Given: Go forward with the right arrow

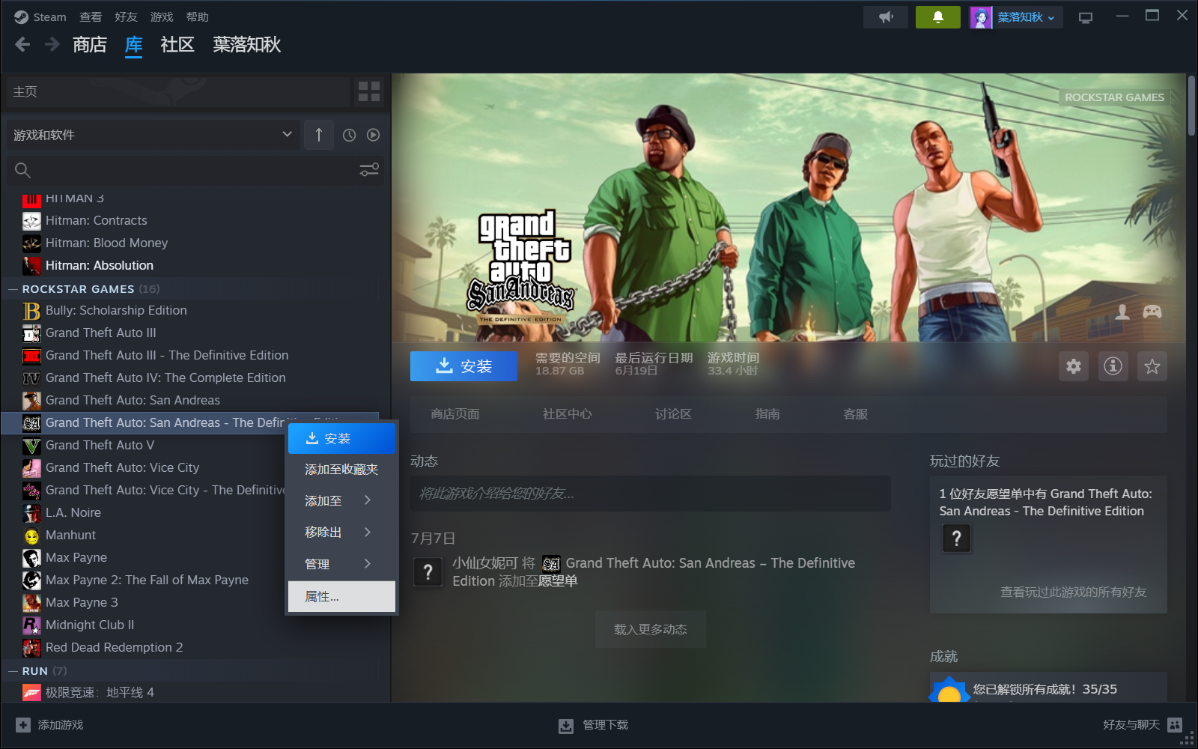Looking at the screenshot, I should [x=52, y=45].
